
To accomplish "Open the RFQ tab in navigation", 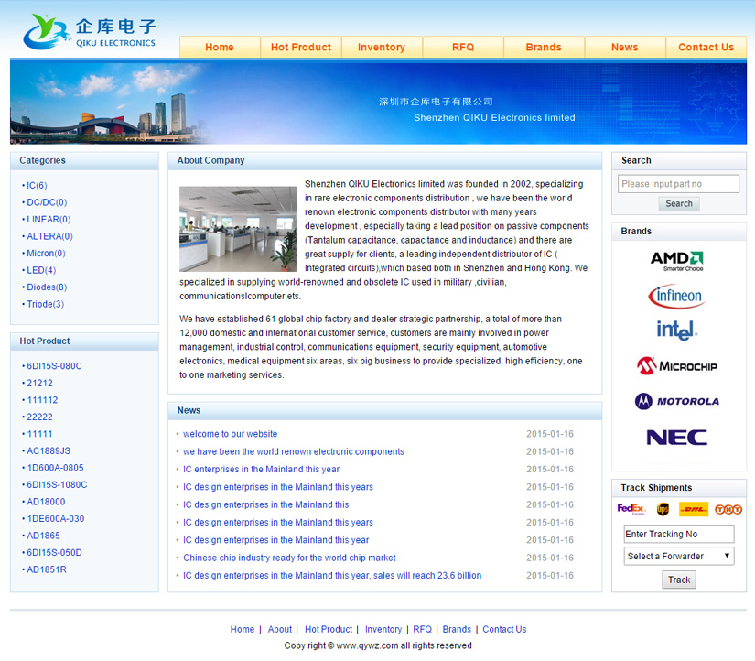I will point(463,48).
